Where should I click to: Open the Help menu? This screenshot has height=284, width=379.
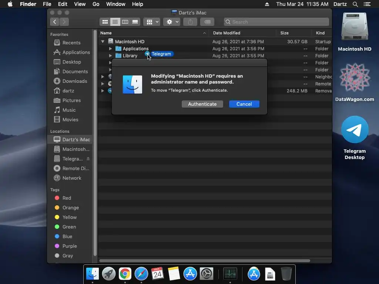click(138, 4)
